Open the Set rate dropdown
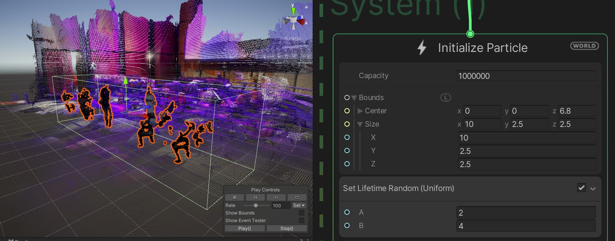 coord(299,205)
